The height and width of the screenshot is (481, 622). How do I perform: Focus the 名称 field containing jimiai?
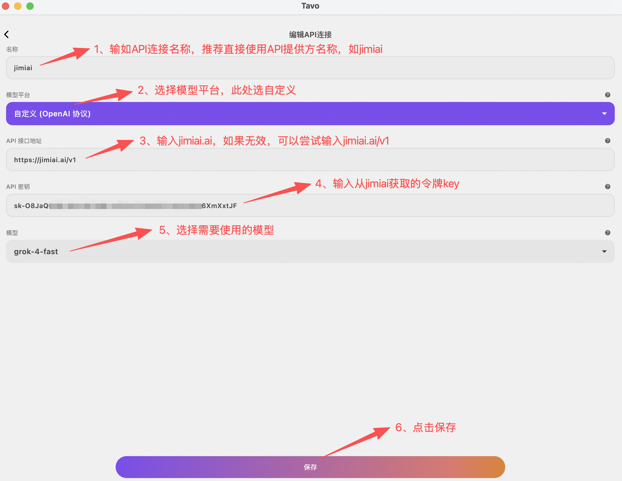pos(310,68)
